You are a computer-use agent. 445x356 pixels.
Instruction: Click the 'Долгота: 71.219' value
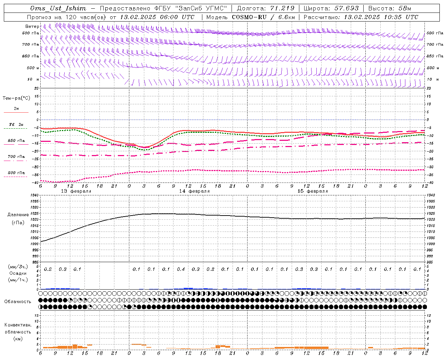click(x=266, y=8)
